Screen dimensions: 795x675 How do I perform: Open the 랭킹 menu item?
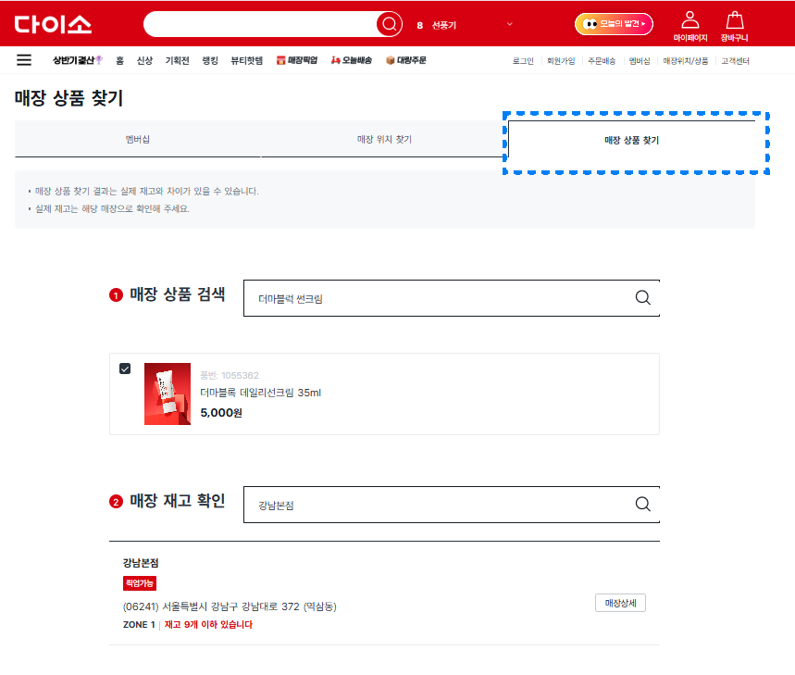[208, 59]
